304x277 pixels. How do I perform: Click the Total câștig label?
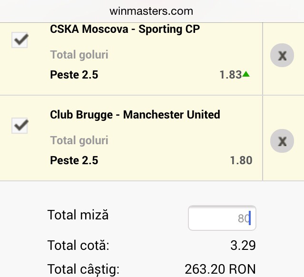(x=83, y=270)
